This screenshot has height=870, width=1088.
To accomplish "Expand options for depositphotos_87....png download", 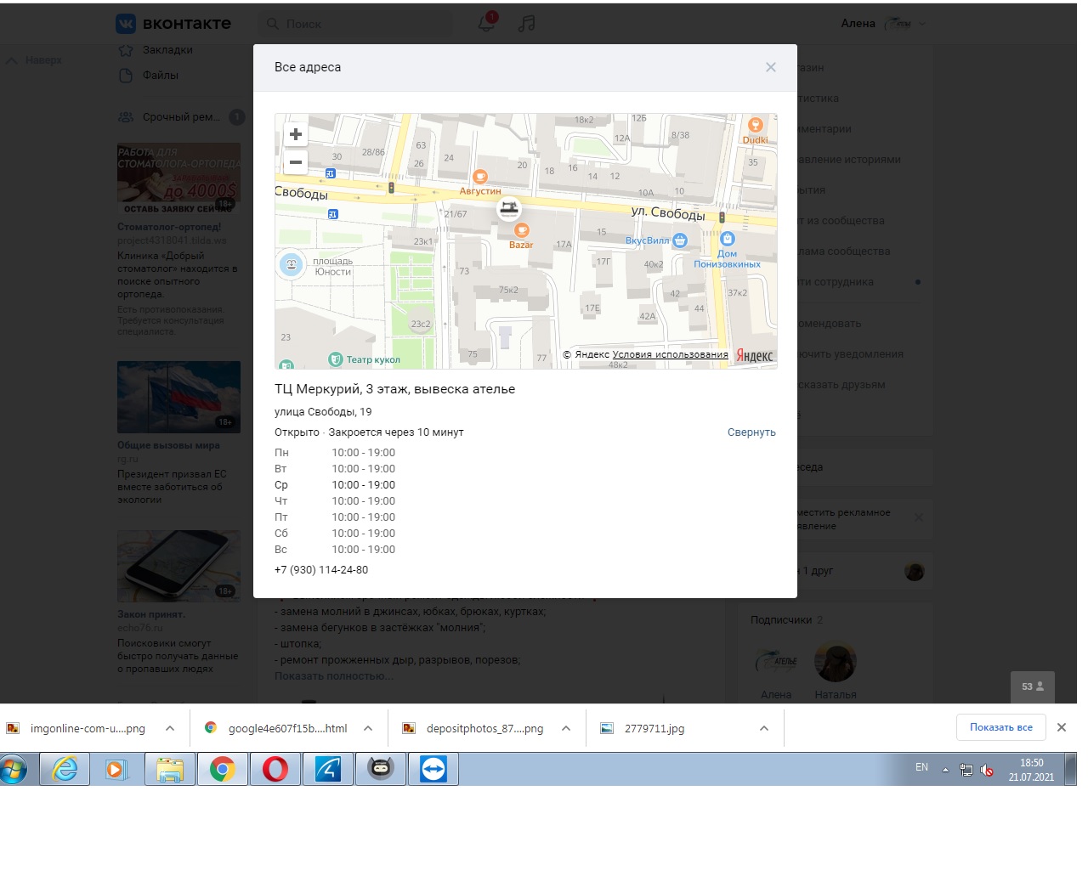I will tap(566, 728).
